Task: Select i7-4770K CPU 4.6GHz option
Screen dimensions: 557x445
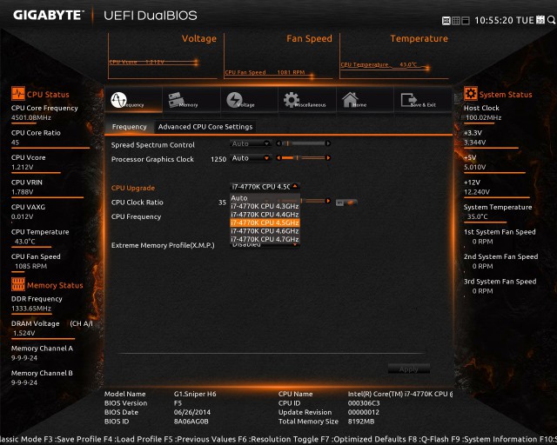Action: (x=265, y=231)
